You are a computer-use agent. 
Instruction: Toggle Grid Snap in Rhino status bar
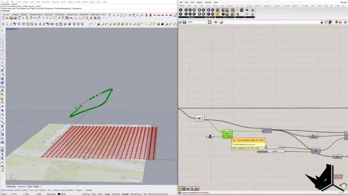[86, 194]
